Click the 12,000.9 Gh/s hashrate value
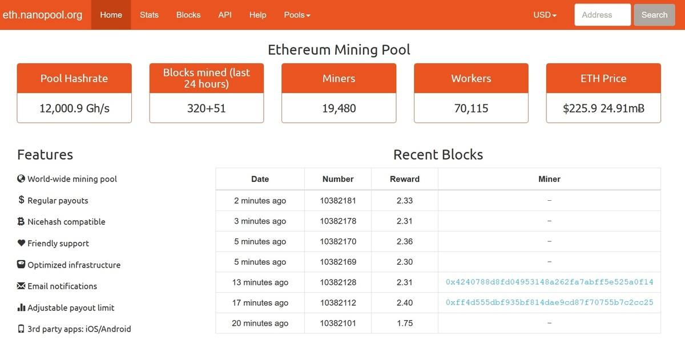The height and width of the screenshot is (348, 685). pyautogui.click(x=74, y=108)
